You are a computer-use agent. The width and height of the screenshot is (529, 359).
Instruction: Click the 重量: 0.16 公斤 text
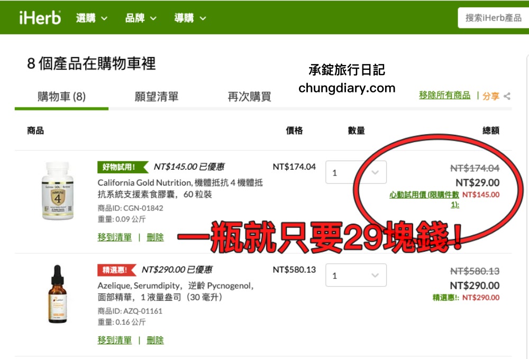pyautogui.click(x=122, y=322)
